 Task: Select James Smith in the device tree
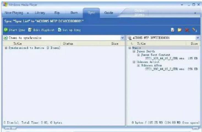146,51
